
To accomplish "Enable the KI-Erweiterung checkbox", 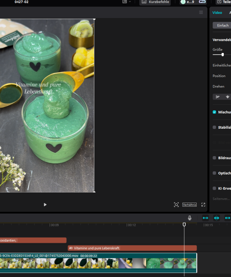I will coord(214,188).
